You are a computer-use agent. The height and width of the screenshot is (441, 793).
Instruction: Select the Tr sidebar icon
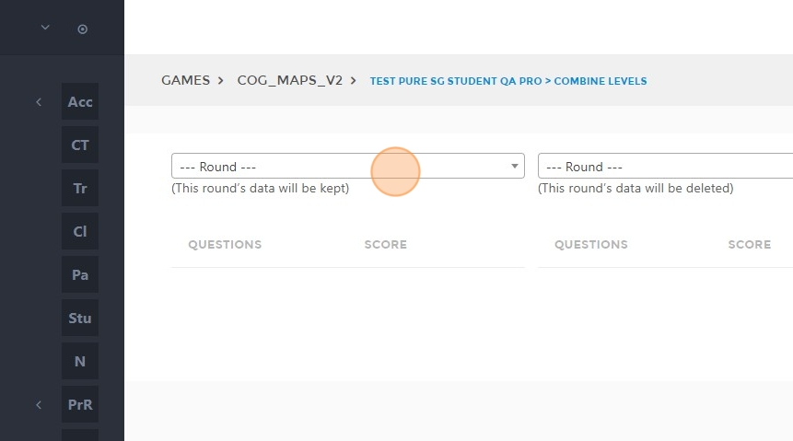tap(80, 188)
